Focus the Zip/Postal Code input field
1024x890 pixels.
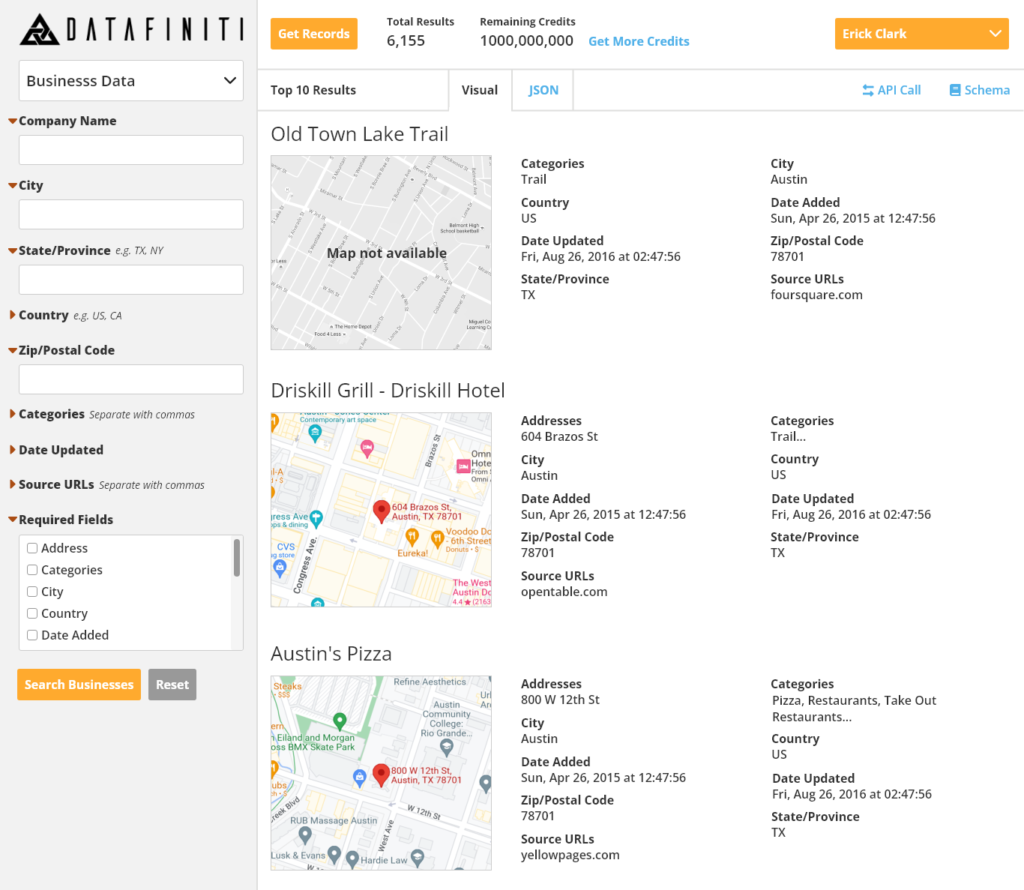[x=131, y=379]
